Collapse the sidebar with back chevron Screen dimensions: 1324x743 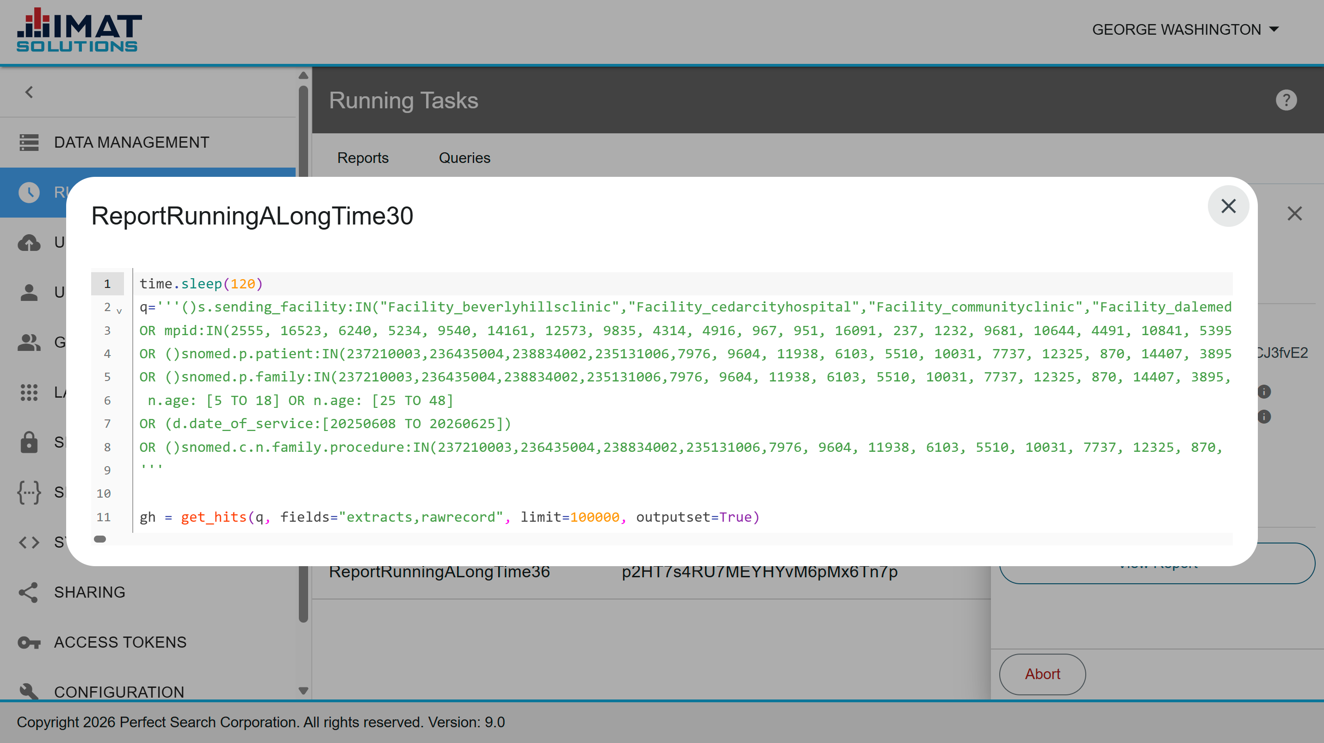coord(29,93)
